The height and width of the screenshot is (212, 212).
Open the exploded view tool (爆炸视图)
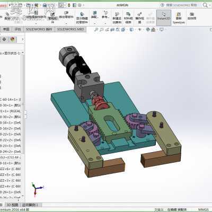139,17
